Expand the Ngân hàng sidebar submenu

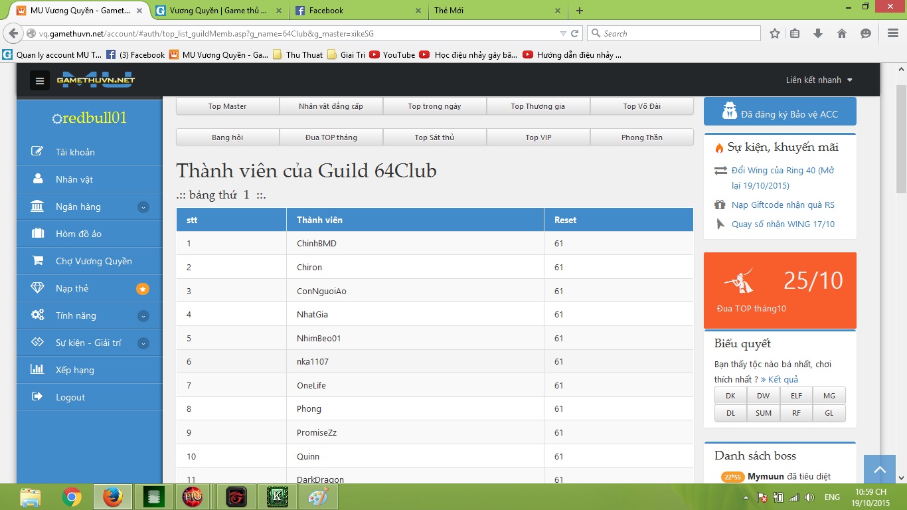pyautogui.click(x=143, y=207)
